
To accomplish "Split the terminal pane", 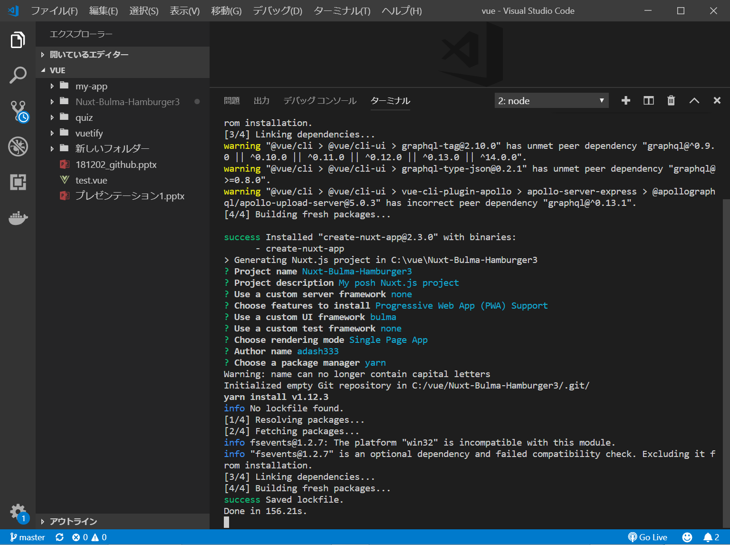I will [648, 101].
